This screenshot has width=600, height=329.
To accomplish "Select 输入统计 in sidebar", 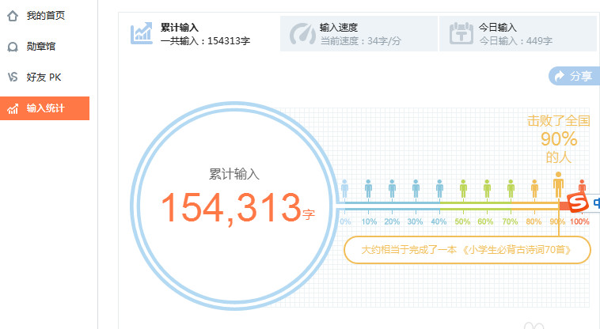I will (45, 108).
